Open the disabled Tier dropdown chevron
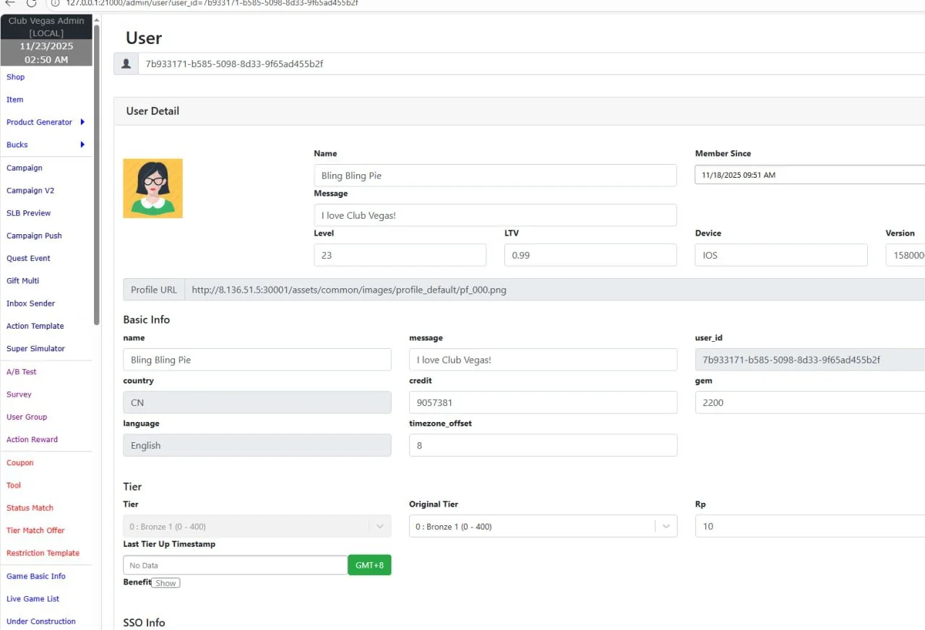The height and width of the screenshot is (630, 925). [x=380, y=527]
